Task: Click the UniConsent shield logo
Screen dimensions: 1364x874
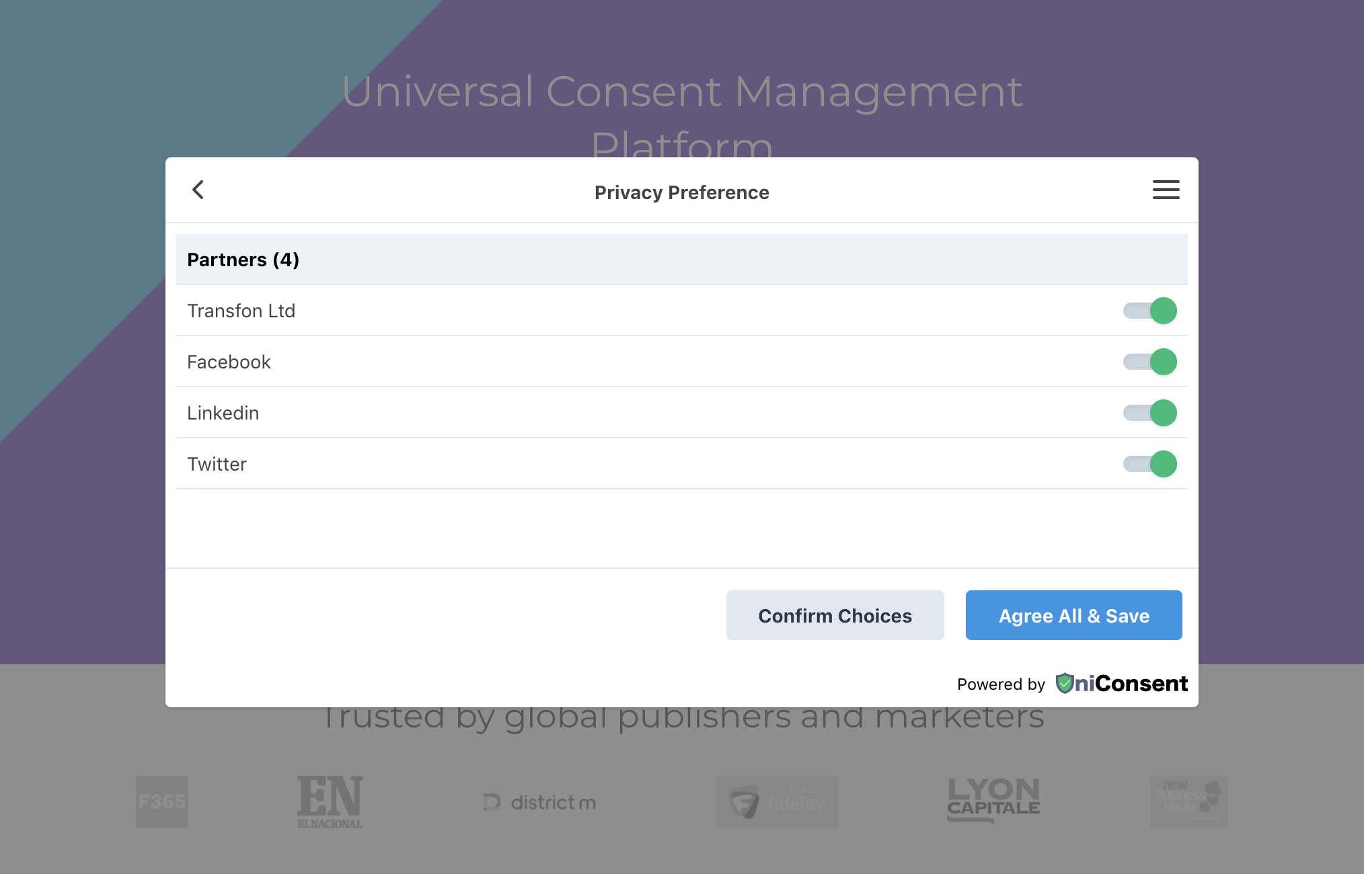Action: [x=1065, y=683]
